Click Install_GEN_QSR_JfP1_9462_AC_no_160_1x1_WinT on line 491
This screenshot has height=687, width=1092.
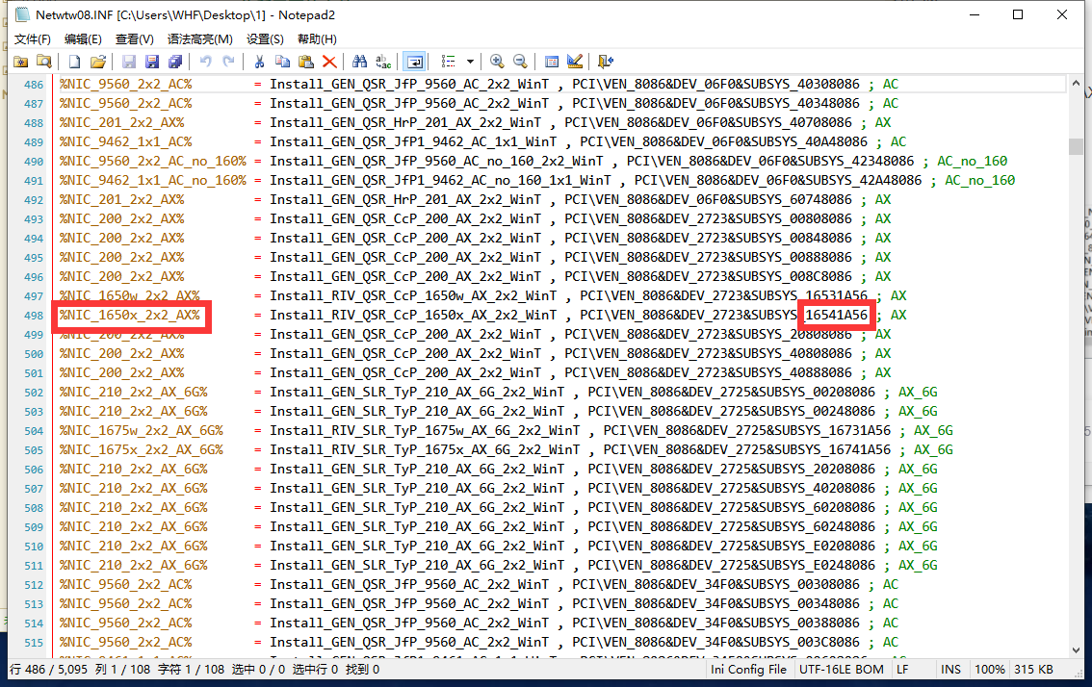tap(441, 180)
